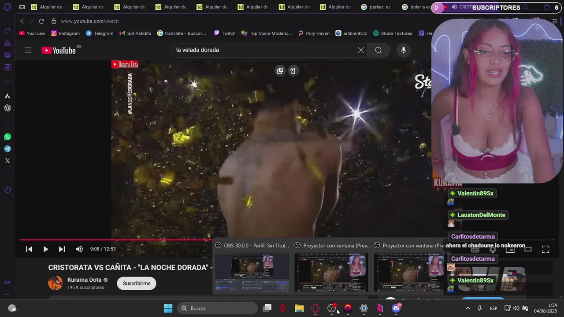Open Kurama Dota channel name link
The image size is (564, 317).
84,280
